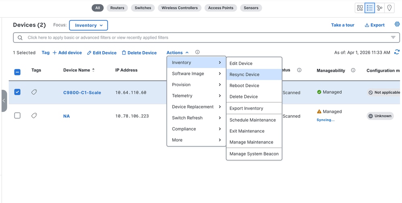The width and height of the screenshot is (402, 203).
Task: Click green Managed status icon for C9800-C1-Scale
Action: coord(319,92)
